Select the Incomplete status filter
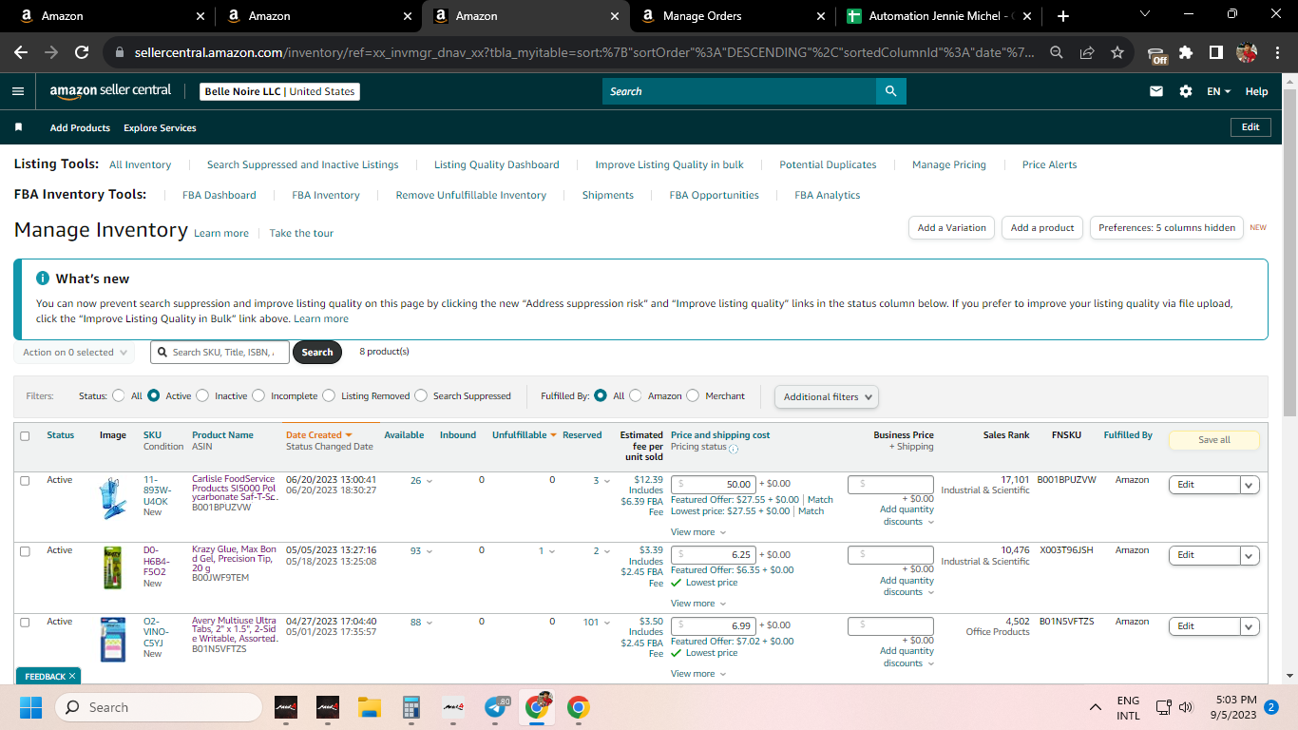The image size is (1298, 730). (258, 395)
